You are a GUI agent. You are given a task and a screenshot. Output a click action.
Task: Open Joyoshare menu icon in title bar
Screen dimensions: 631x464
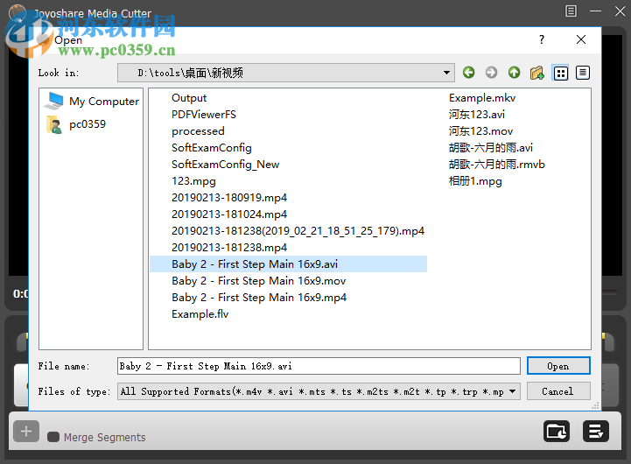571,11
